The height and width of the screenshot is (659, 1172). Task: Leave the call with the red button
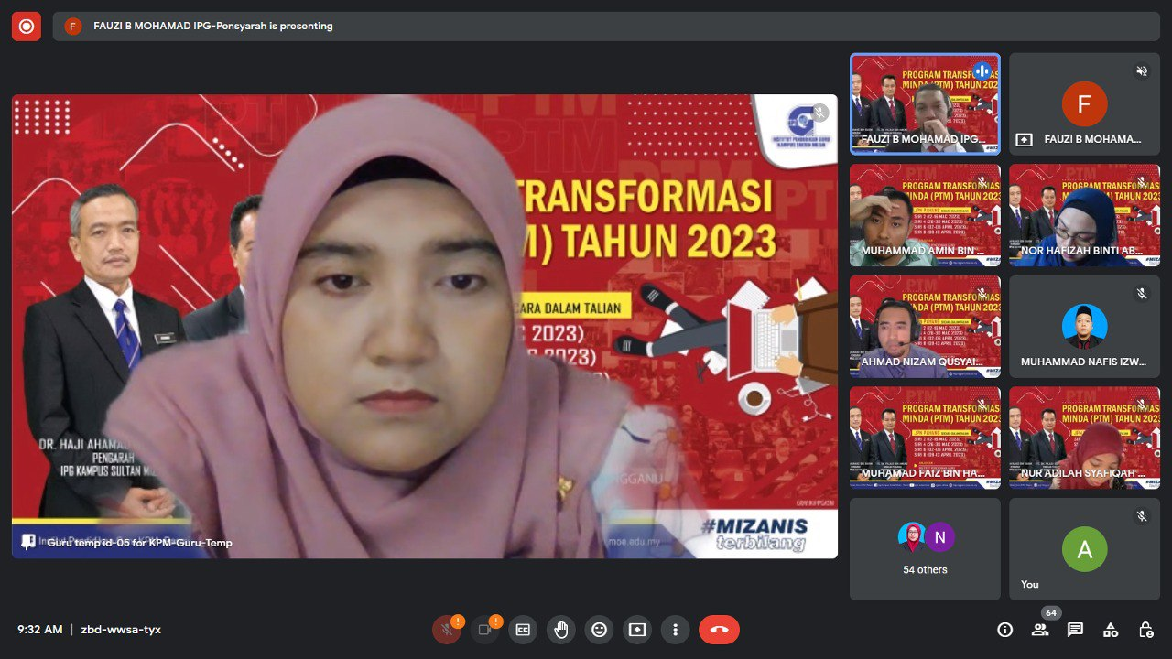click(x=719, y=630)
